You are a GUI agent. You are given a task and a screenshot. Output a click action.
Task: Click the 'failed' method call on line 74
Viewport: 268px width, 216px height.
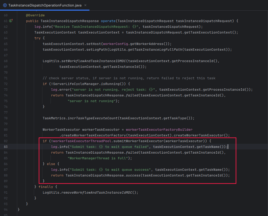pyautogui.click(x=132, y=95)
